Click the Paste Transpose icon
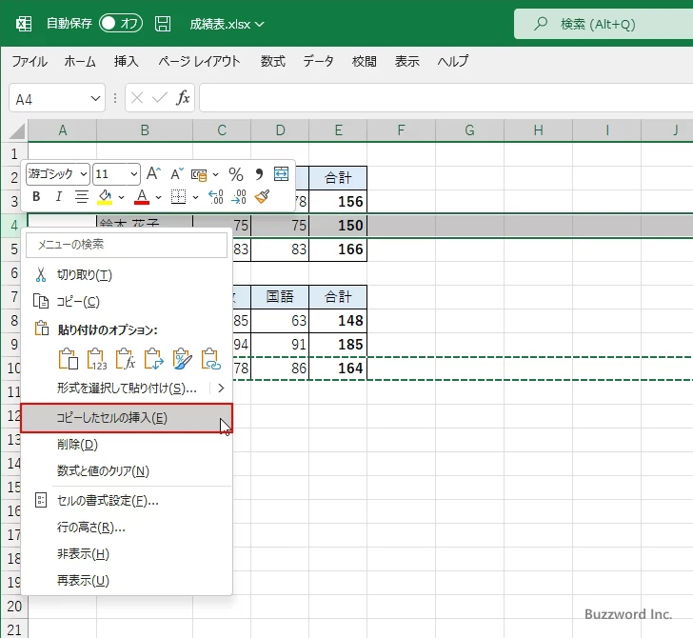693x638 pixels. 153,359
